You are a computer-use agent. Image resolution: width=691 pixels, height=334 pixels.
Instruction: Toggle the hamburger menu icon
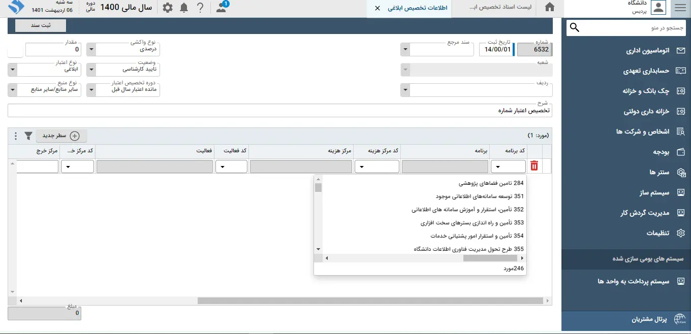point(680,8)
